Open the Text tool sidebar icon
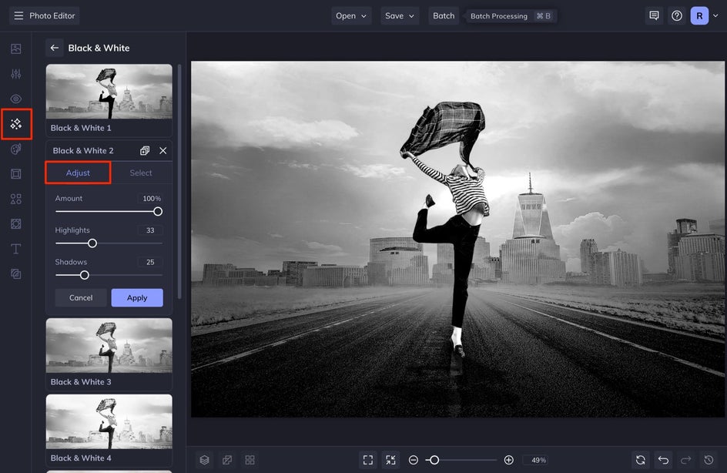The height and width of the screenshot is (473, 727). click(x=15, y=249)
